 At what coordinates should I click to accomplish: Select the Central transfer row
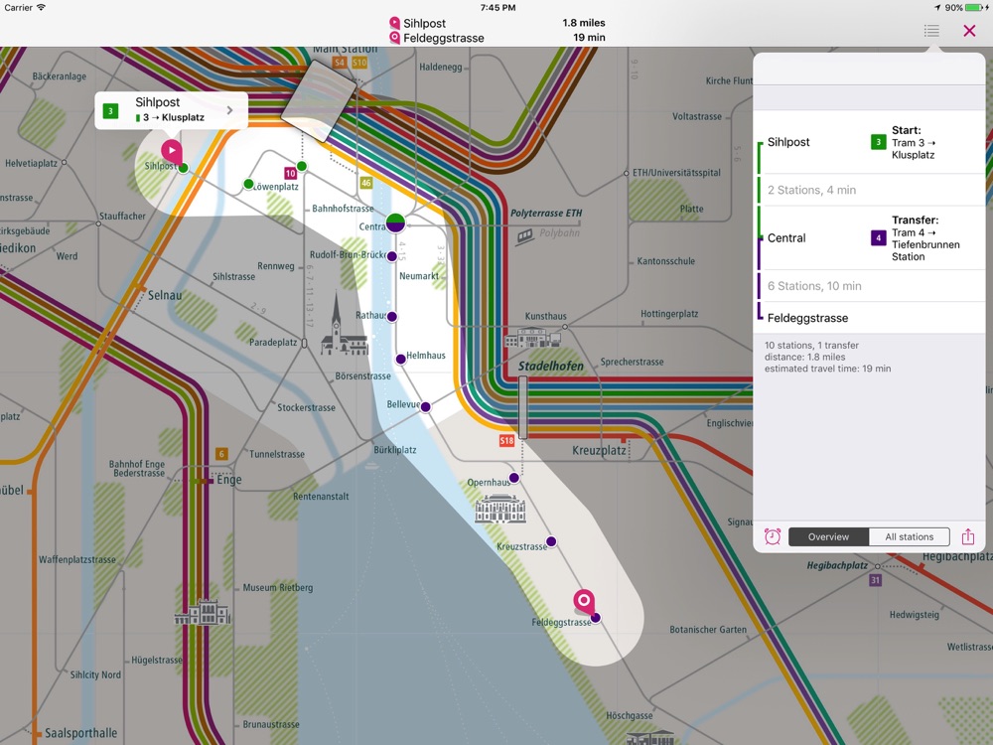coord(869,238)
